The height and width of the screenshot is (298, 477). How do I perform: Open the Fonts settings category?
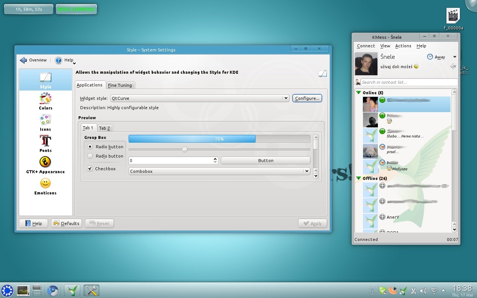[x=45, y=144]
